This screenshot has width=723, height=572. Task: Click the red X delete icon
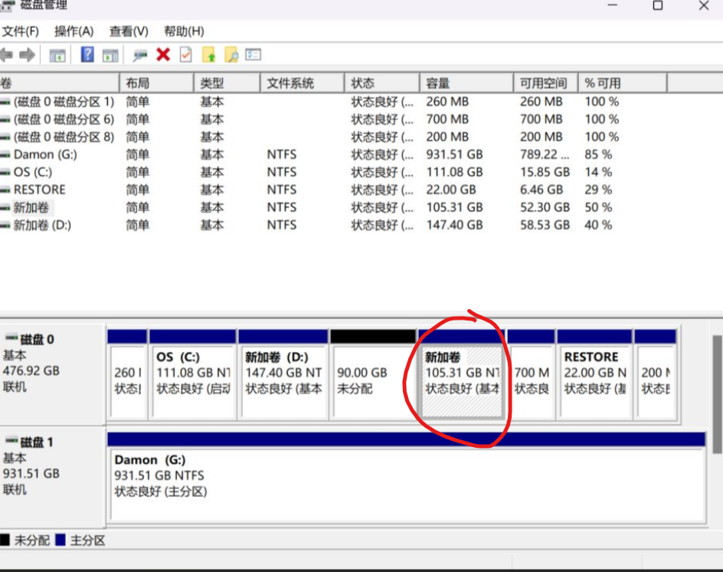click(x=163, y=54)
